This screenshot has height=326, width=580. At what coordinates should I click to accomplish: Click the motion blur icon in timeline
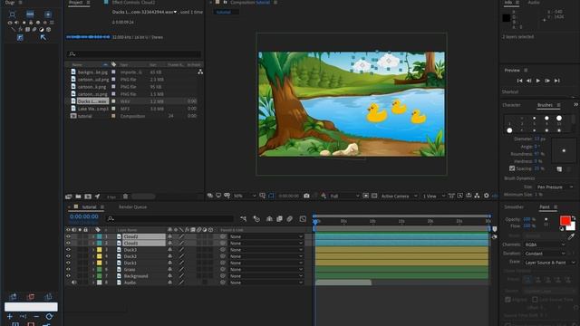(290, 219)
